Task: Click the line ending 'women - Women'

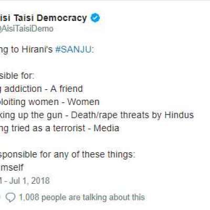Action: pos(50,102)
